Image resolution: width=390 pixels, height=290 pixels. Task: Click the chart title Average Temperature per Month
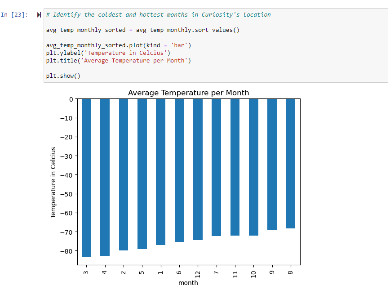click(188, 93)
